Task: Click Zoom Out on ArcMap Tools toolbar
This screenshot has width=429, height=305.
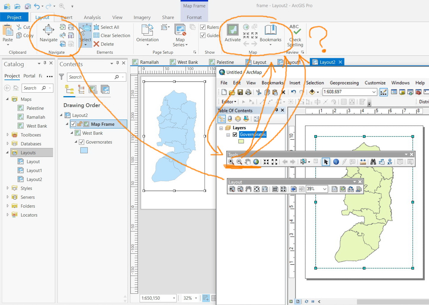Action: point(239,162)
